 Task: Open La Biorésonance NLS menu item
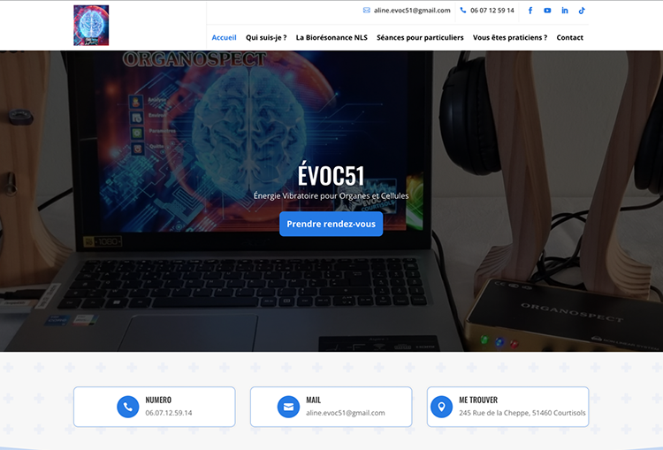[331, 38]
